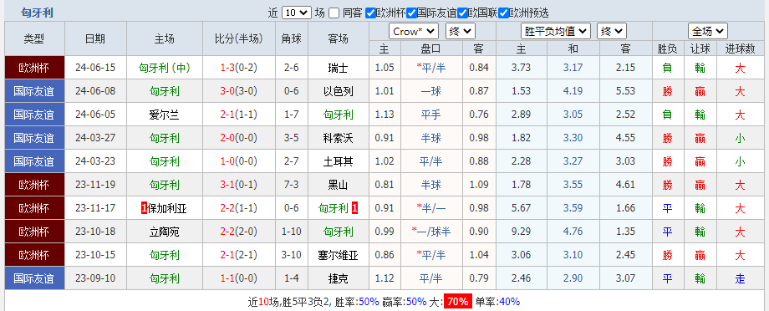Click the red card marker beside 保加利亚

coord(144,208)
